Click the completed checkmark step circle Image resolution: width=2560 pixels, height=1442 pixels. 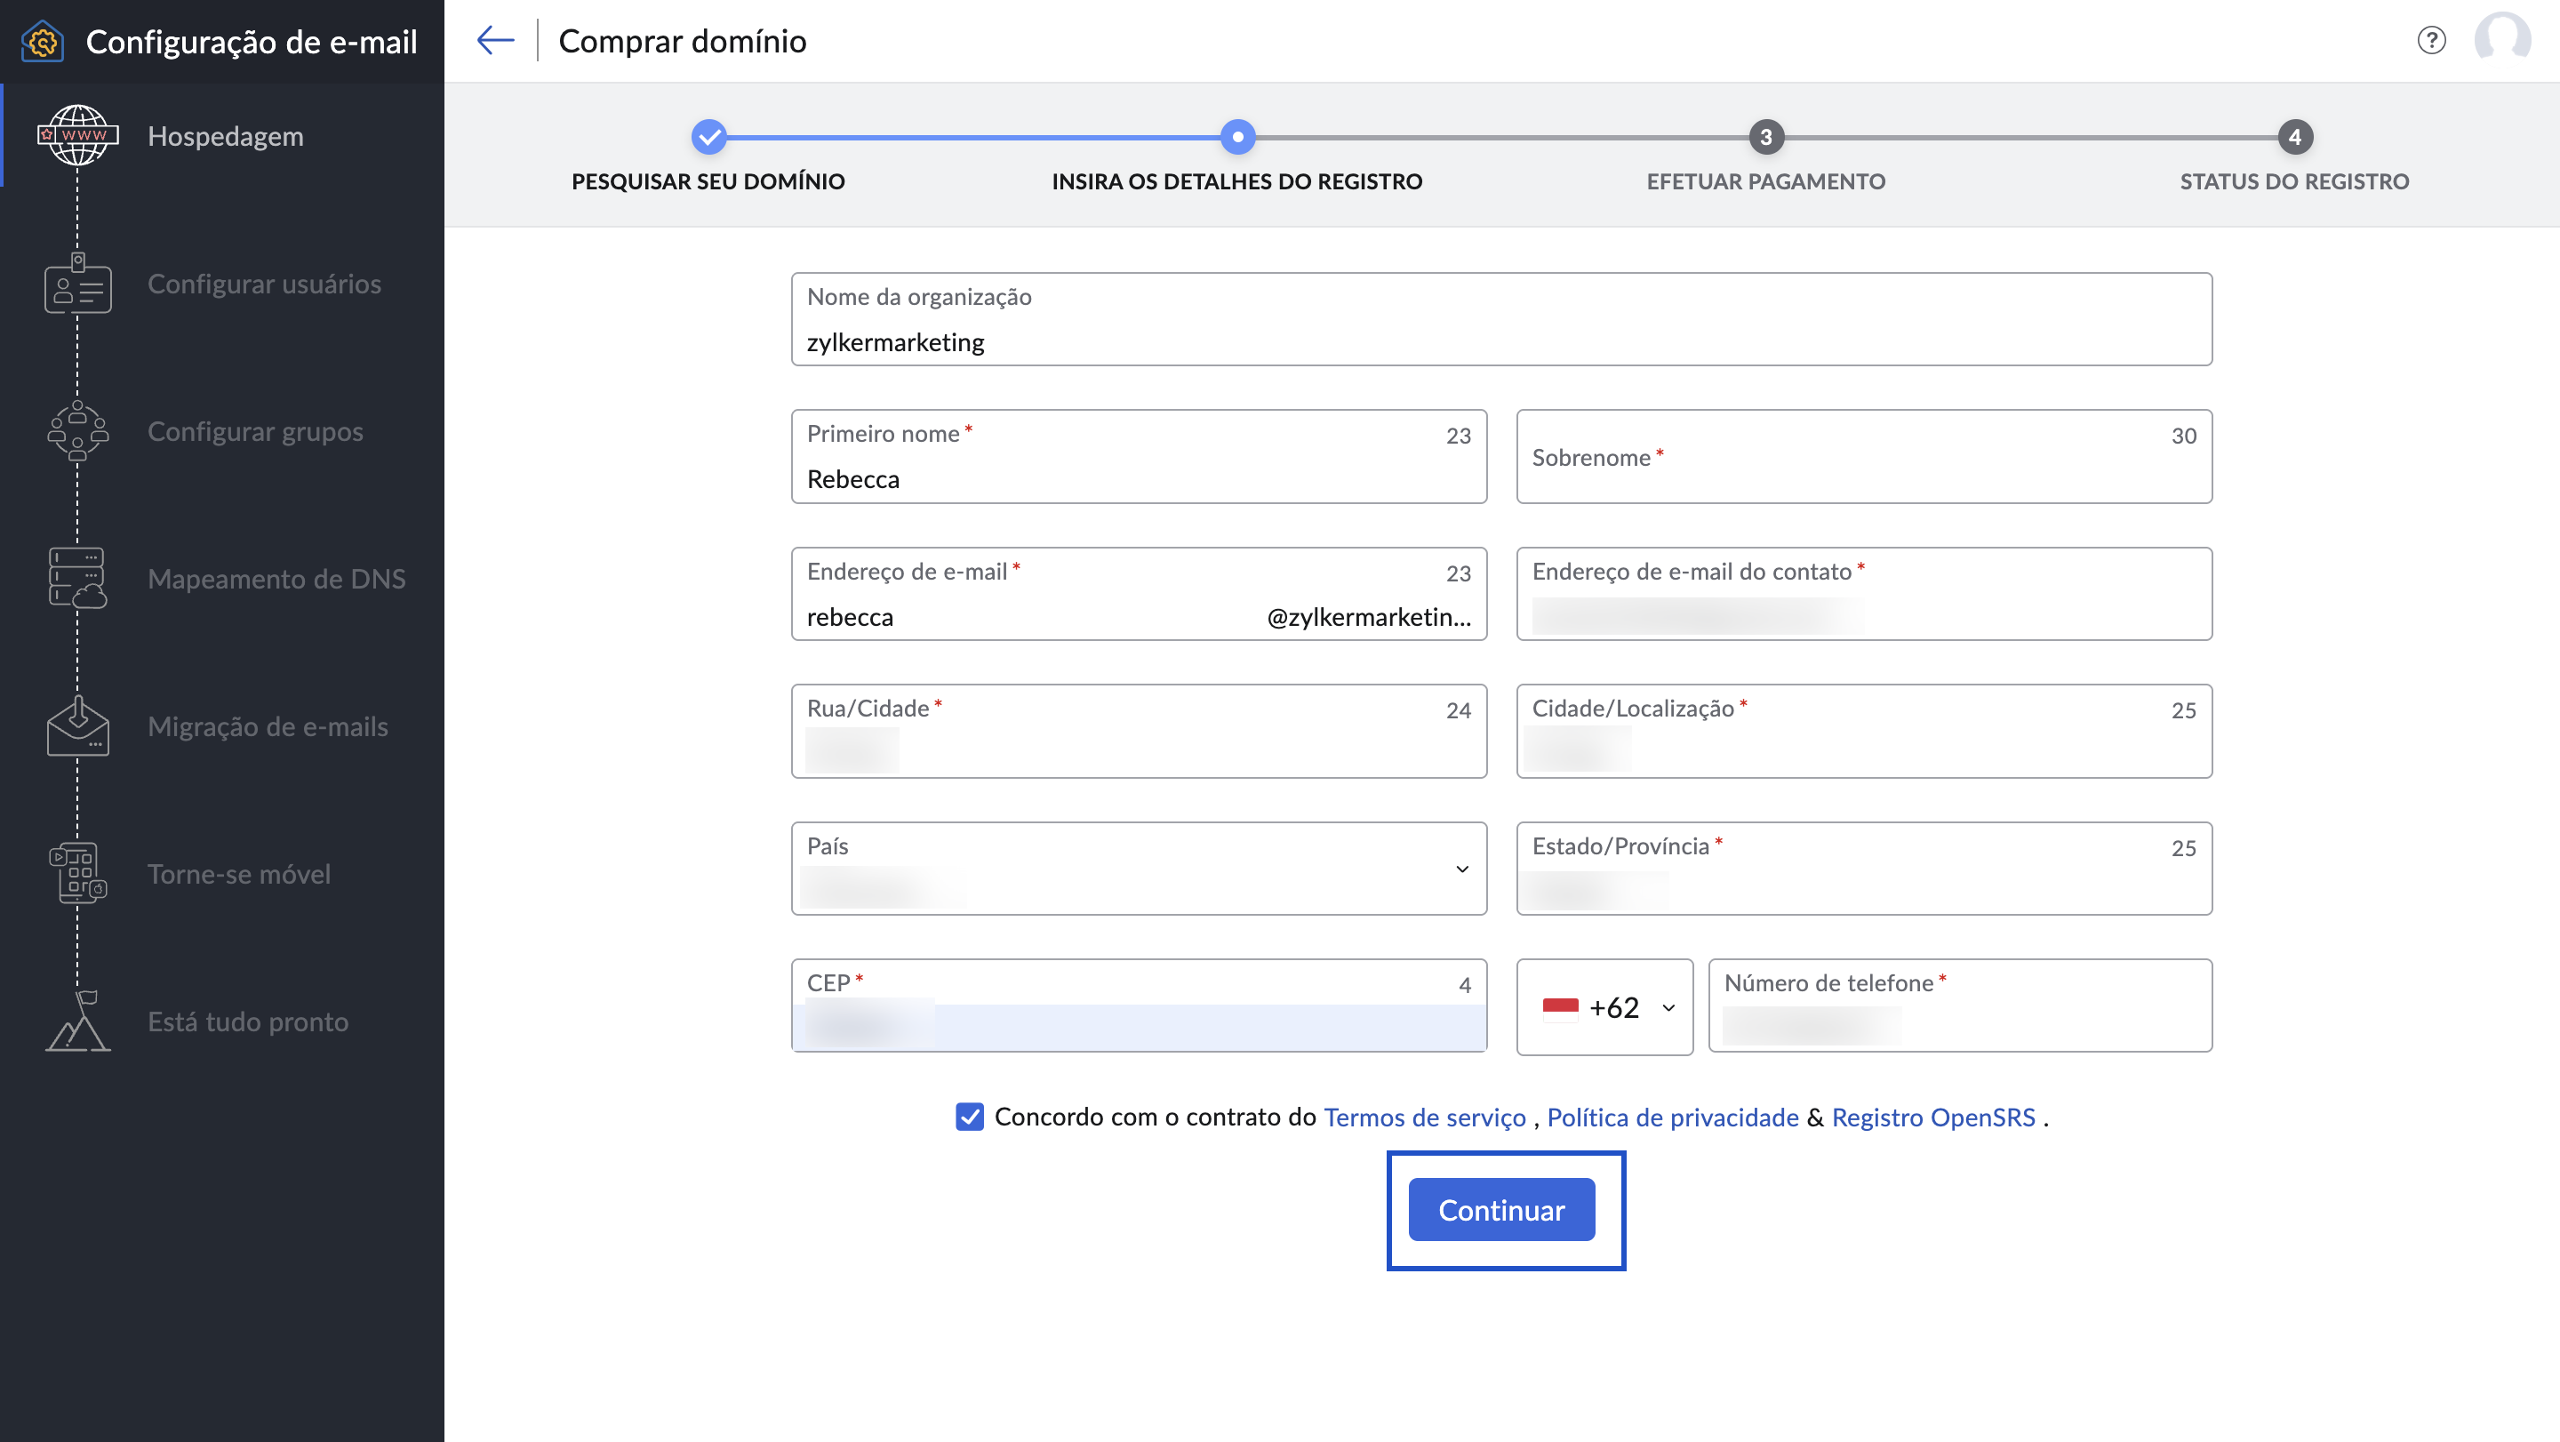point(708,137)
